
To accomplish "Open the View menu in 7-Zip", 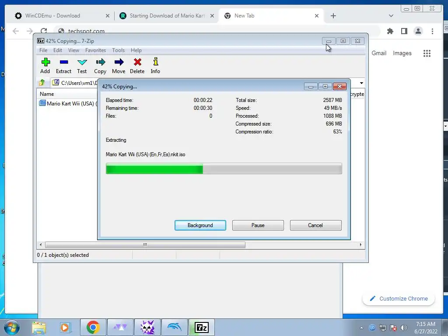I will tap(73, 50).
